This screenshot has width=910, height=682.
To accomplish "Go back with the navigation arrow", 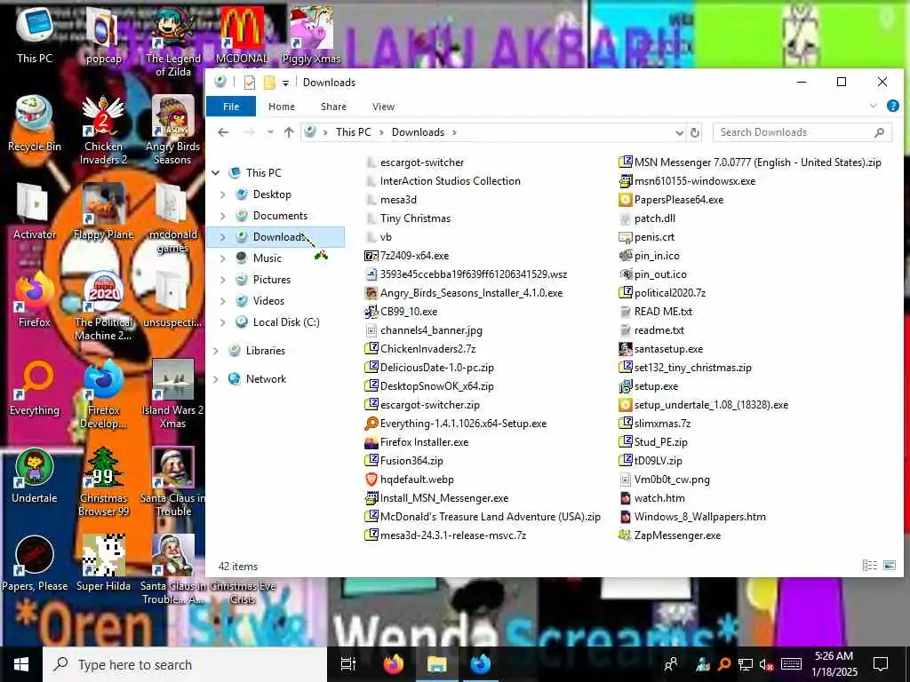I will click(x=223, y=132).
